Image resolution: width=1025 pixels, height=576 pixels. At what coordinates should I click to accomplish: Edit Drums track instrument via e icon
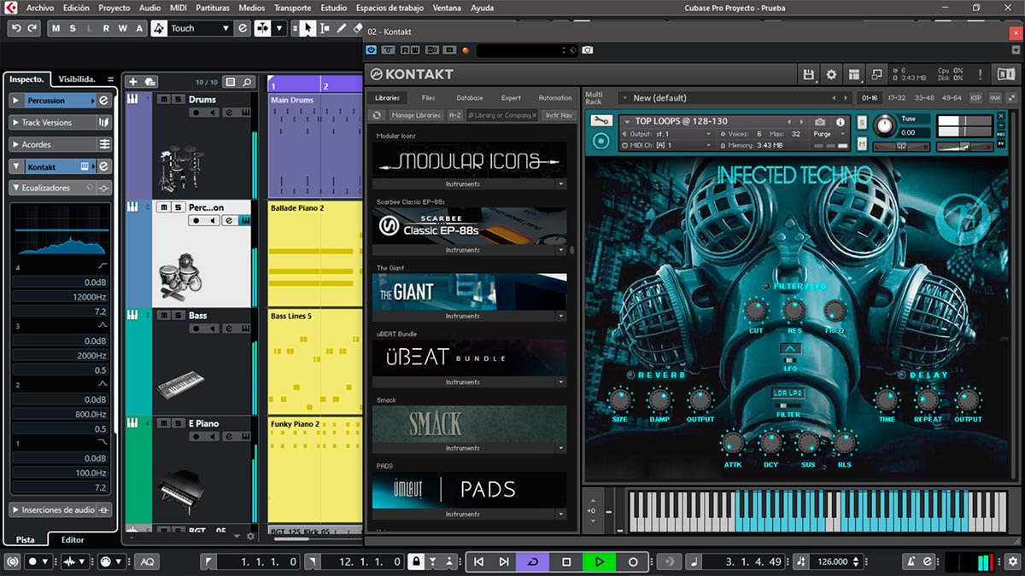click(229, 114)
